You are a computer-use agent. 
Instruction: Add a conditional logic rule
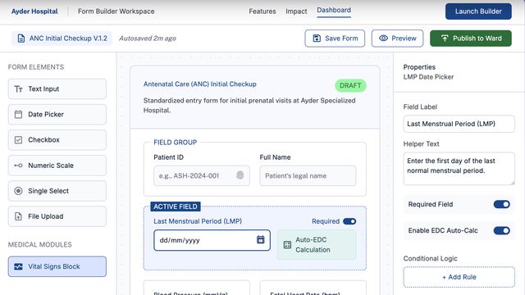[459, 277]
